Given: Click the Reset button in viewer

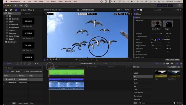Looking at the screenshot, I should [x=121, y=14].
